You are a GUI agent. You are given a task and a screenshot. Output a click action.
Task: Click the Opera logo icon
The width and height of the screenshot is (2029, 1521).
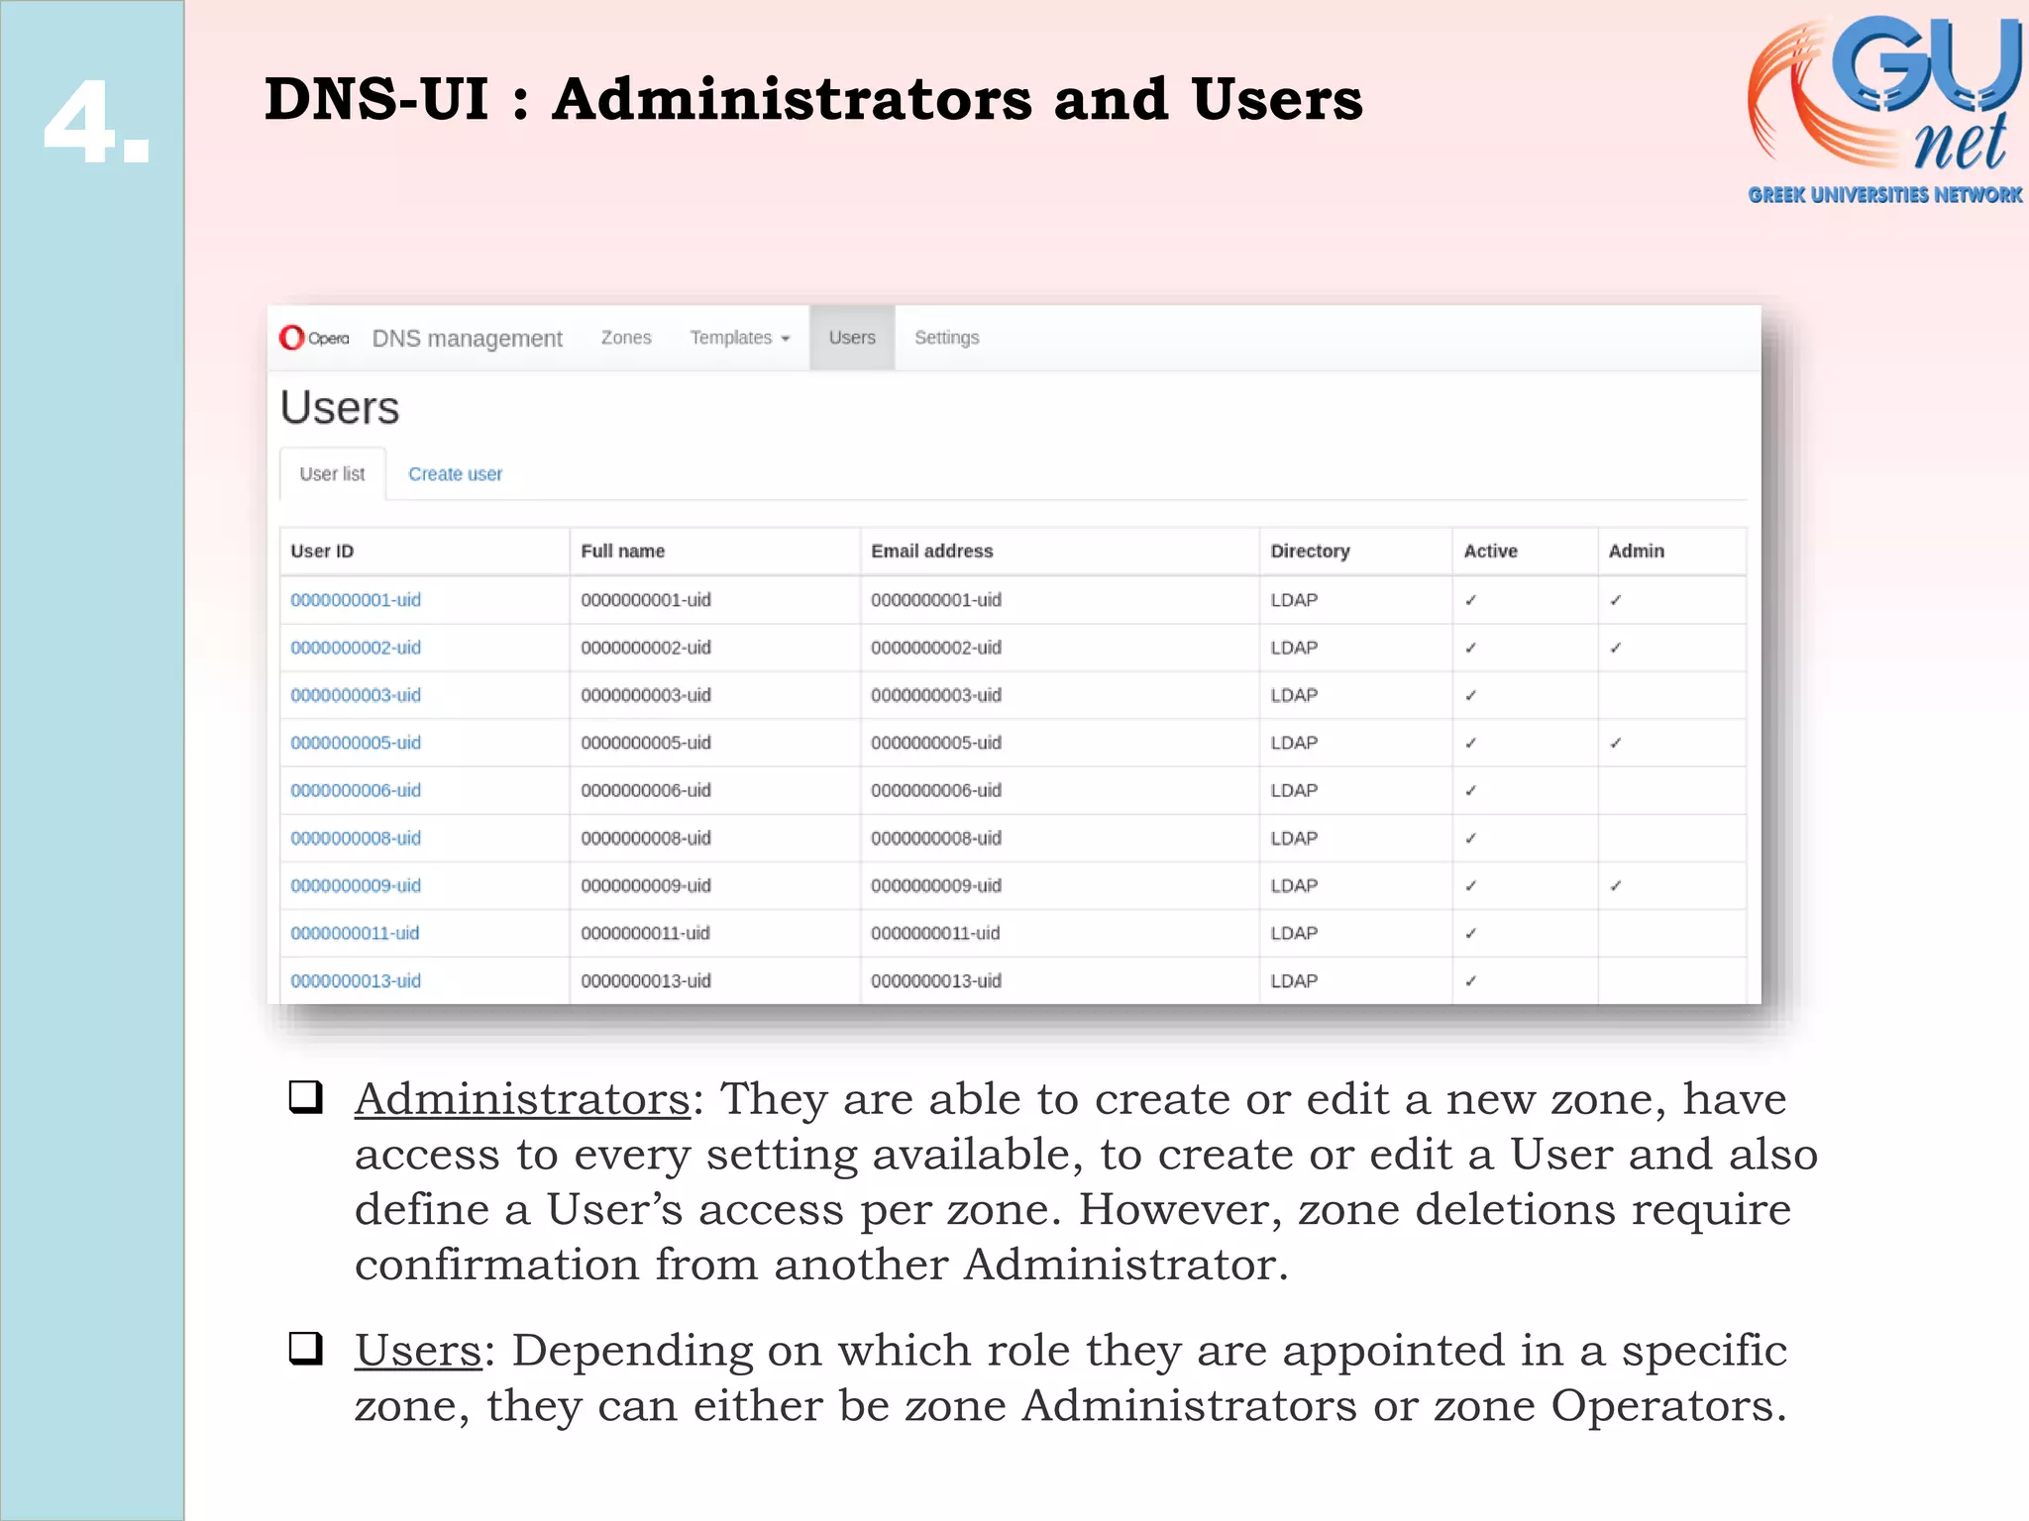pos(314,338)
